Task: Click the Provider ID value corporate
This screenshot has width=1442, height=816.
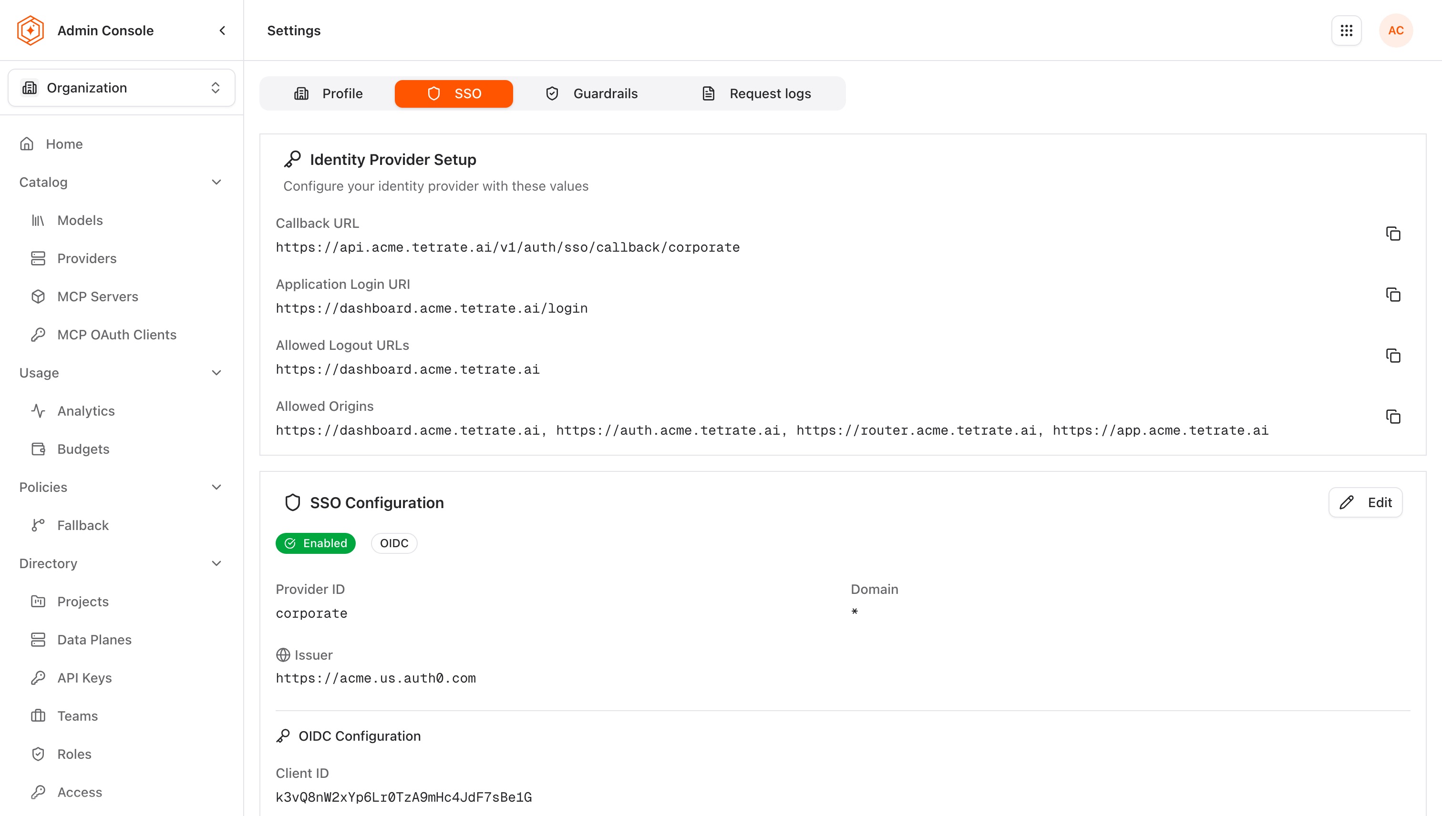Action: click(312, 613)
